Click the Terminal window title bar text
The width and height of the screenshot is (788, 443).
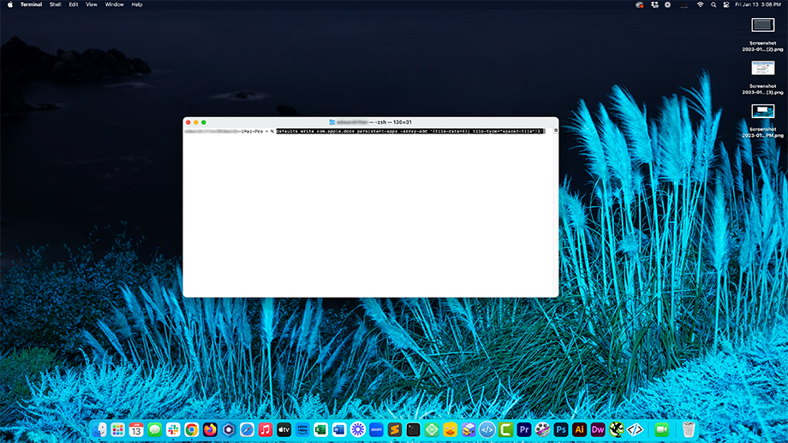pos(374,122)
